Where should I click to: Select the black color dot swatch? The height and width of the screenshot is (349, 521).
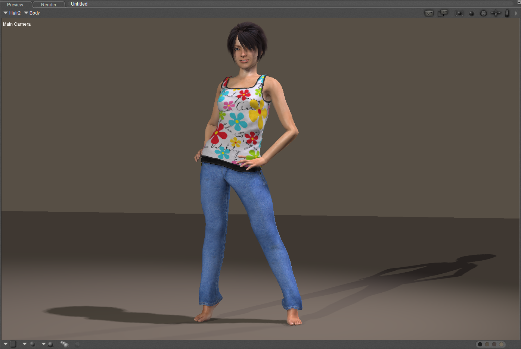click(x=480, y=344)
